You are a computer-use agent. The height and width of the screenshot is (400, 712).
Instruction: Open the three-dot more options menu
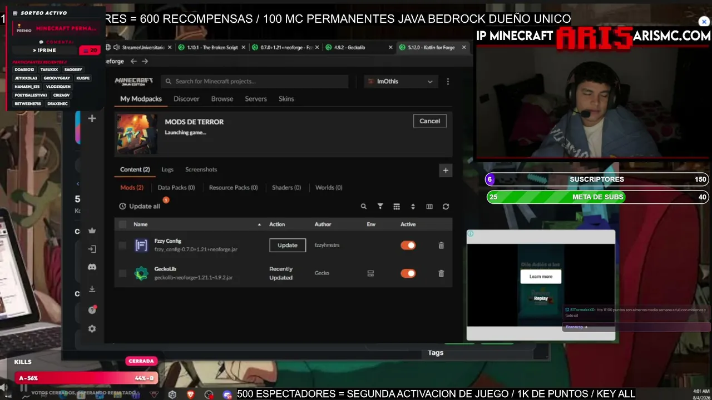tap(448, 82)
